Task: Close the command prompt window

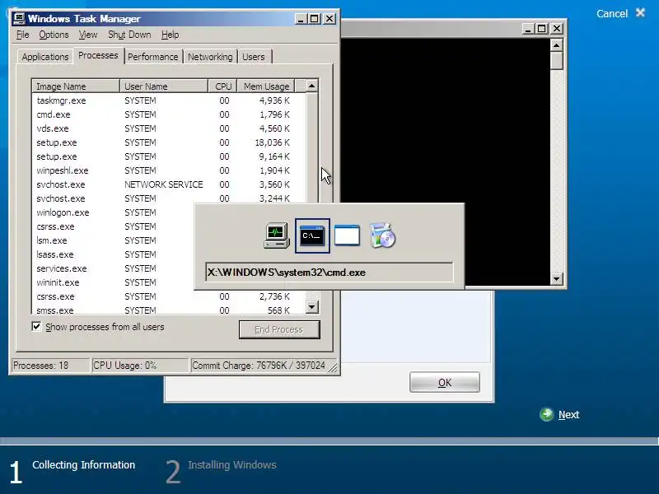Action: 557,29
